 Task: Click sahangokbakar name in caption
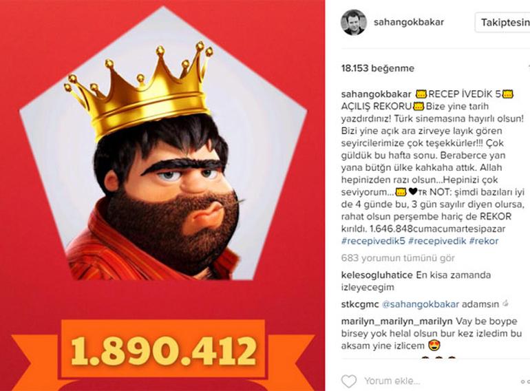[x=377, y=94]
